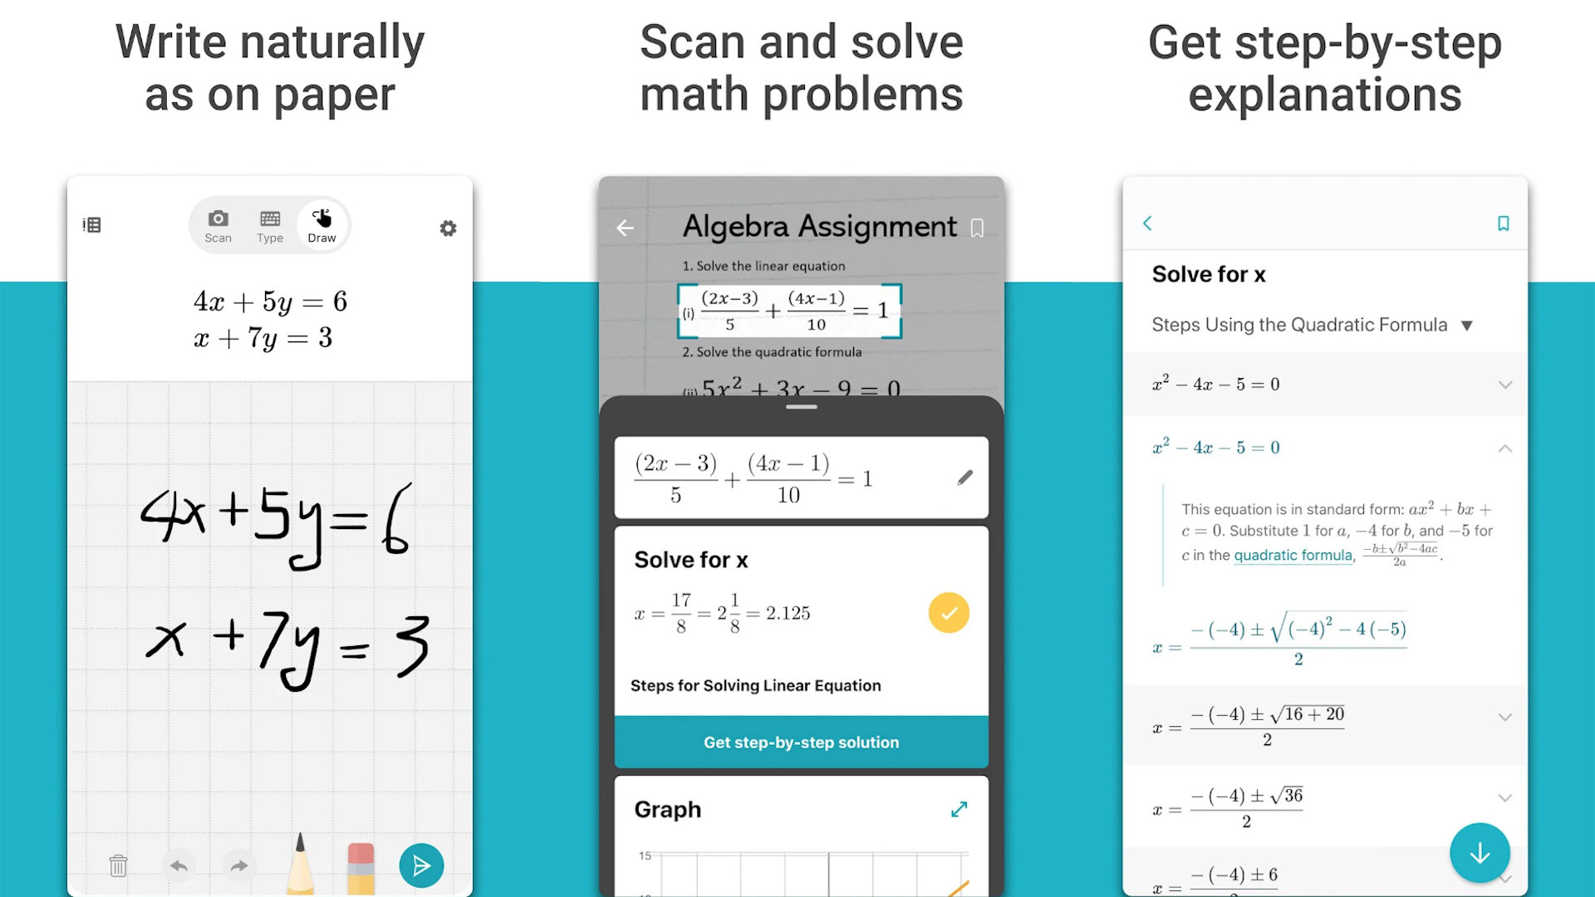The width and height of the screenshot is (1595, 897).
Task: Click the expand icon on Graph panel
Action: point(960,811)
